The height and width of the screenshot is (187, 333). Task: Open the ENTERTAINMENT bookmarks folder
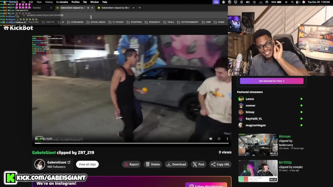188,22
